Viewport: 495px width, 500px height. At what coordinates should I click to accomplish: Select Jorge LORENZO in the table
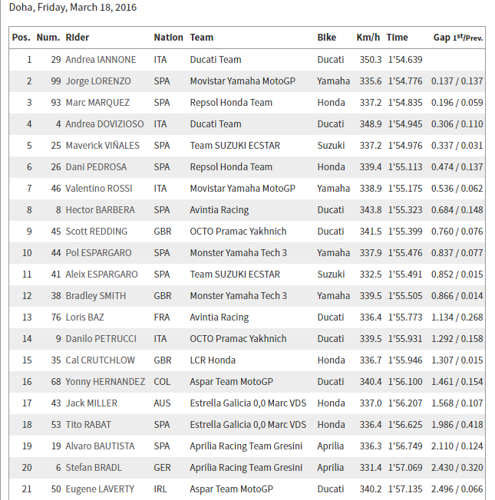click(x=98, y=81)
